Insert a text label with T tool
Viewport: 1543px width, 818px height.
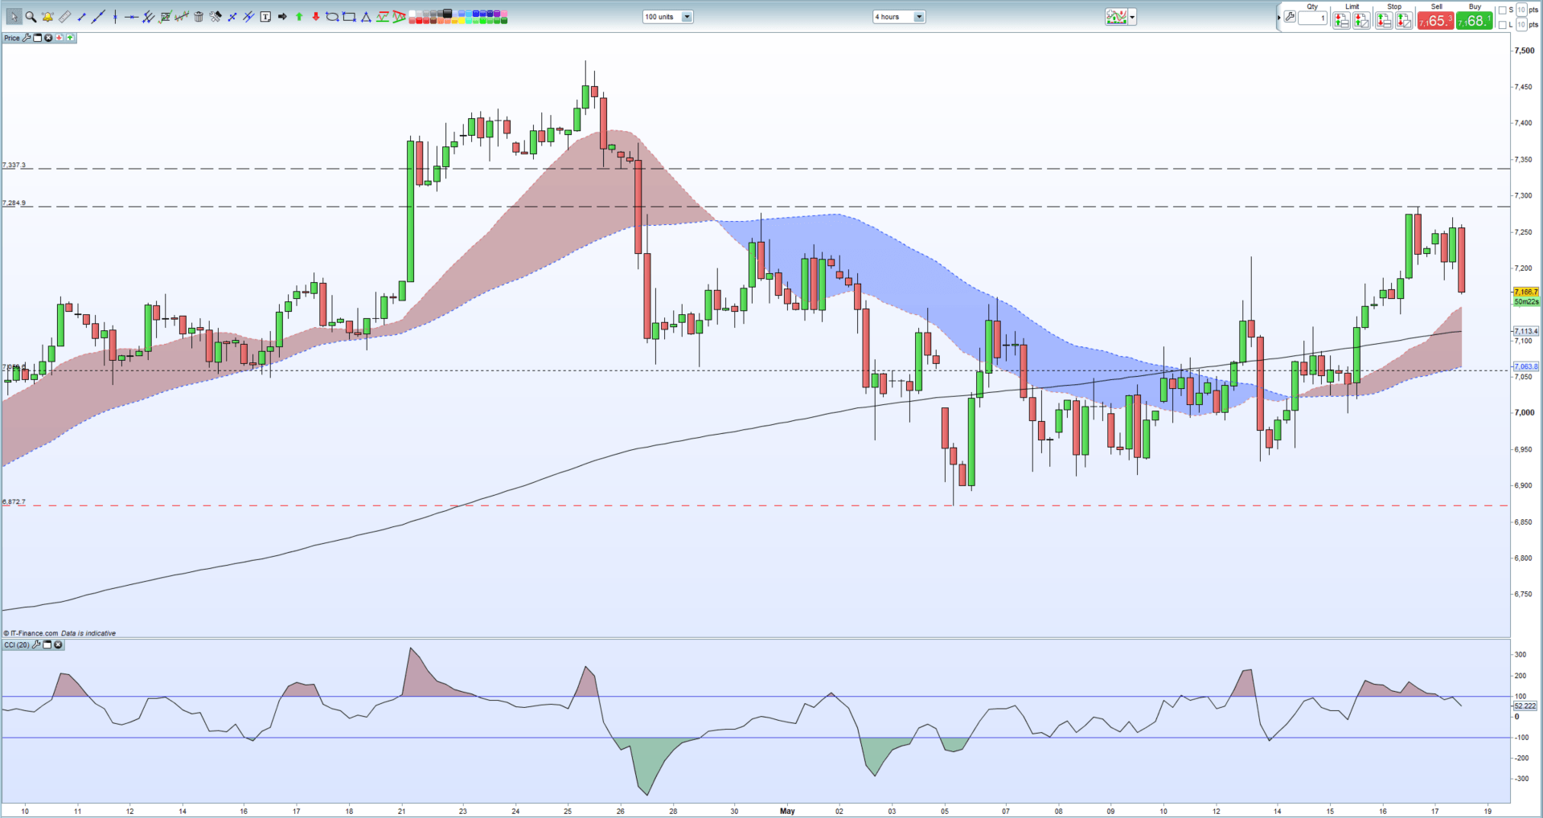tap(265, 17)
